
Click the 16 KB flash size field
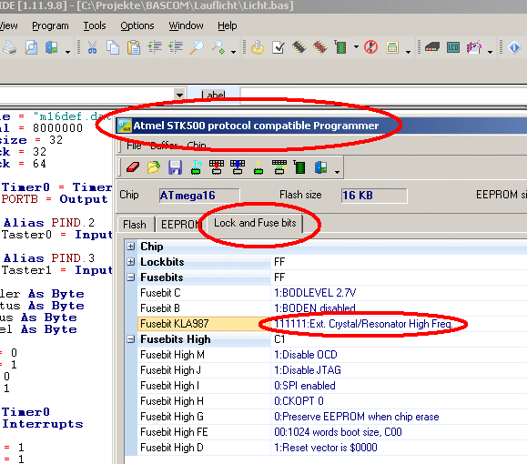point(374,196)
